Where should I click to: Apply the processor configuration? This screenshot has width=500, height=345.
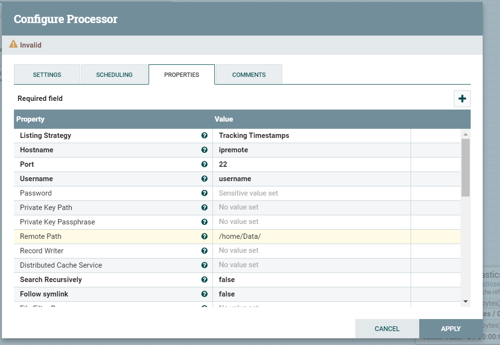[450, 329]
